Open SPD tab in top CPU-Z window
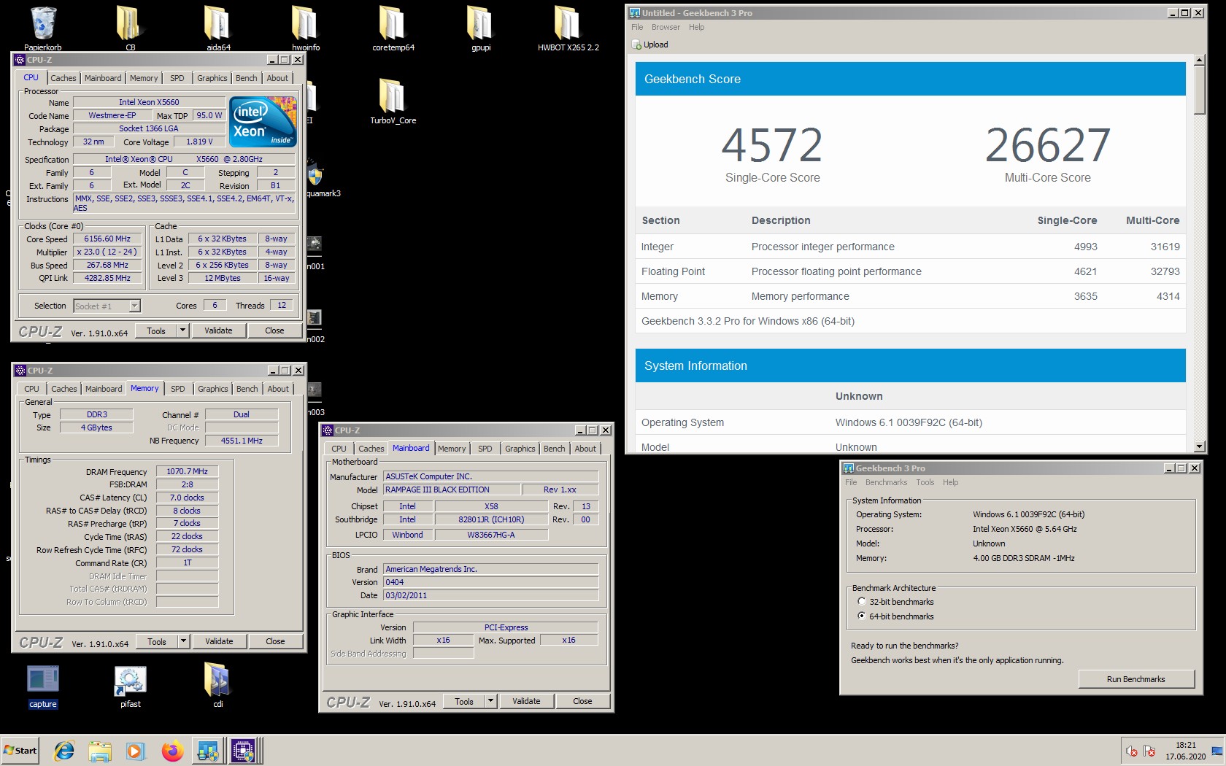This screenshot has height=766, width=1226. point(177,78)
